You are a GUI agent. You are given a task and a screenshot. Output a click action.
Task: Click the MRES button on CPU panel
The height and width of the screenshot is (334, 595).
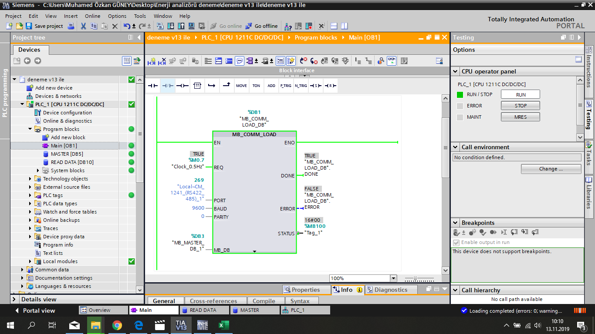[x=521, y=117]
